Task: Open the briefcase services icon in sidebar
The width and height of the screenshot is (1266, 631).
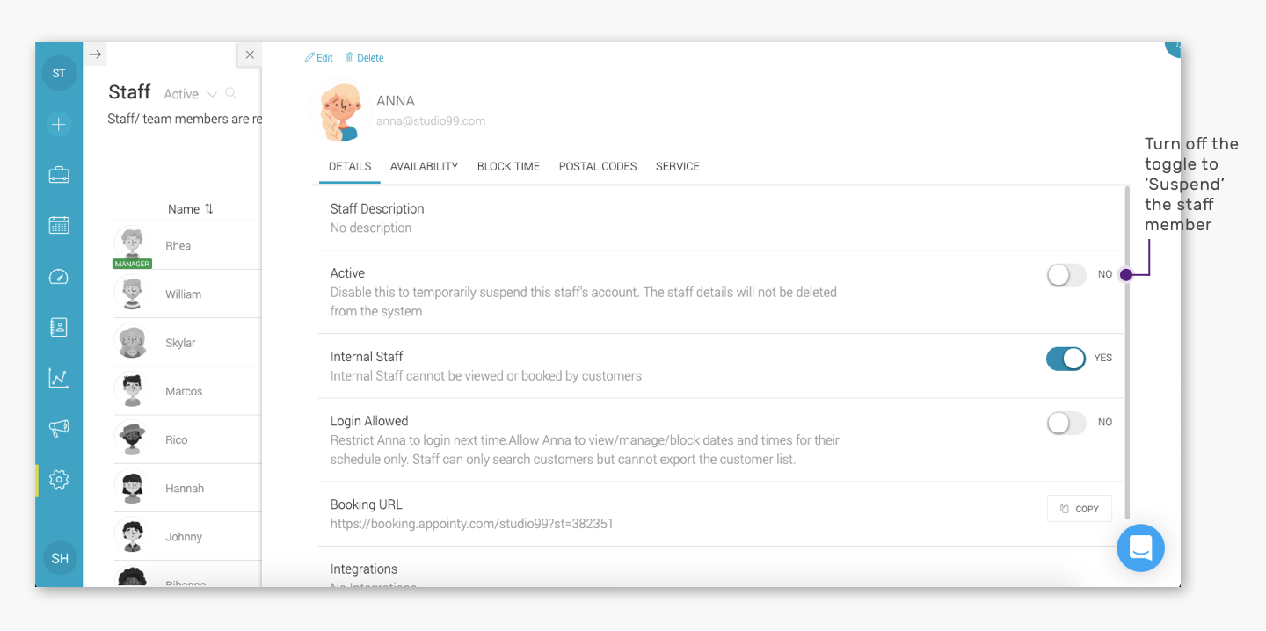Action: [59, 175]
